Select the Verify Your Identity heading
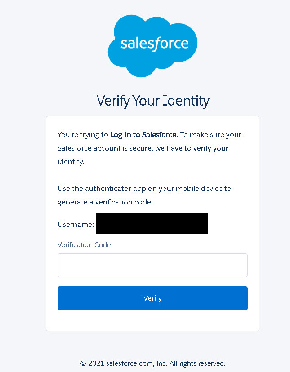Screen dimensions: 290x372 153,101
